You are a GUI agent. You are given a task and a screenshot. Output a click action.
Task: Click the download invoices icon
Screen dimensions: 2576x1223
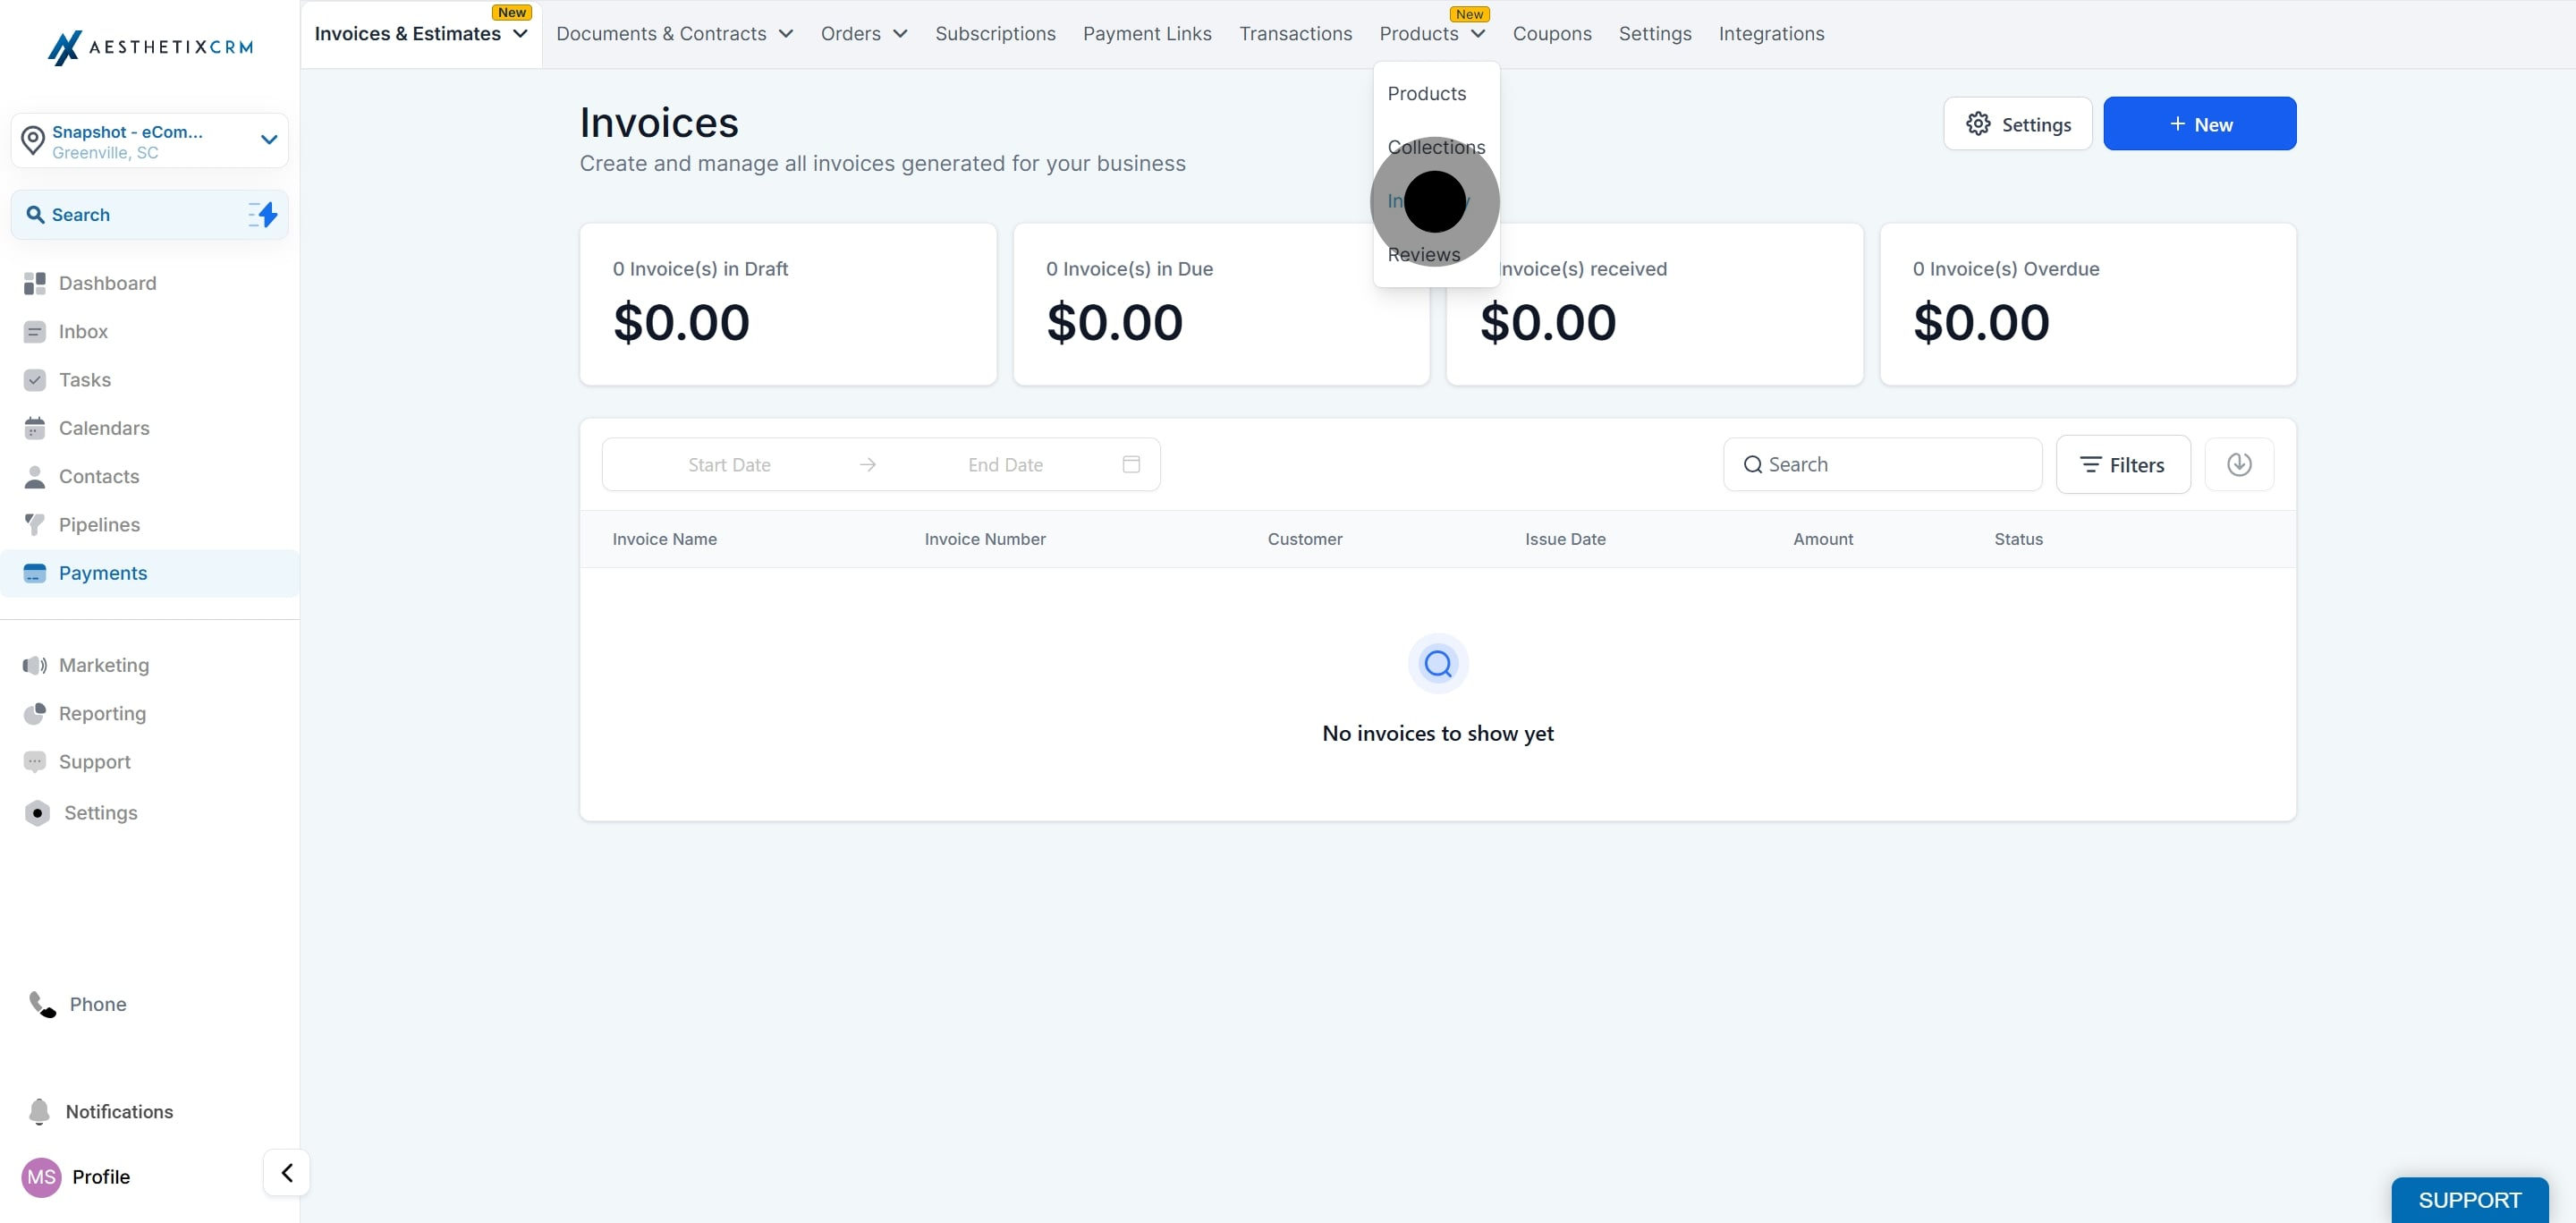point(2239,464)
